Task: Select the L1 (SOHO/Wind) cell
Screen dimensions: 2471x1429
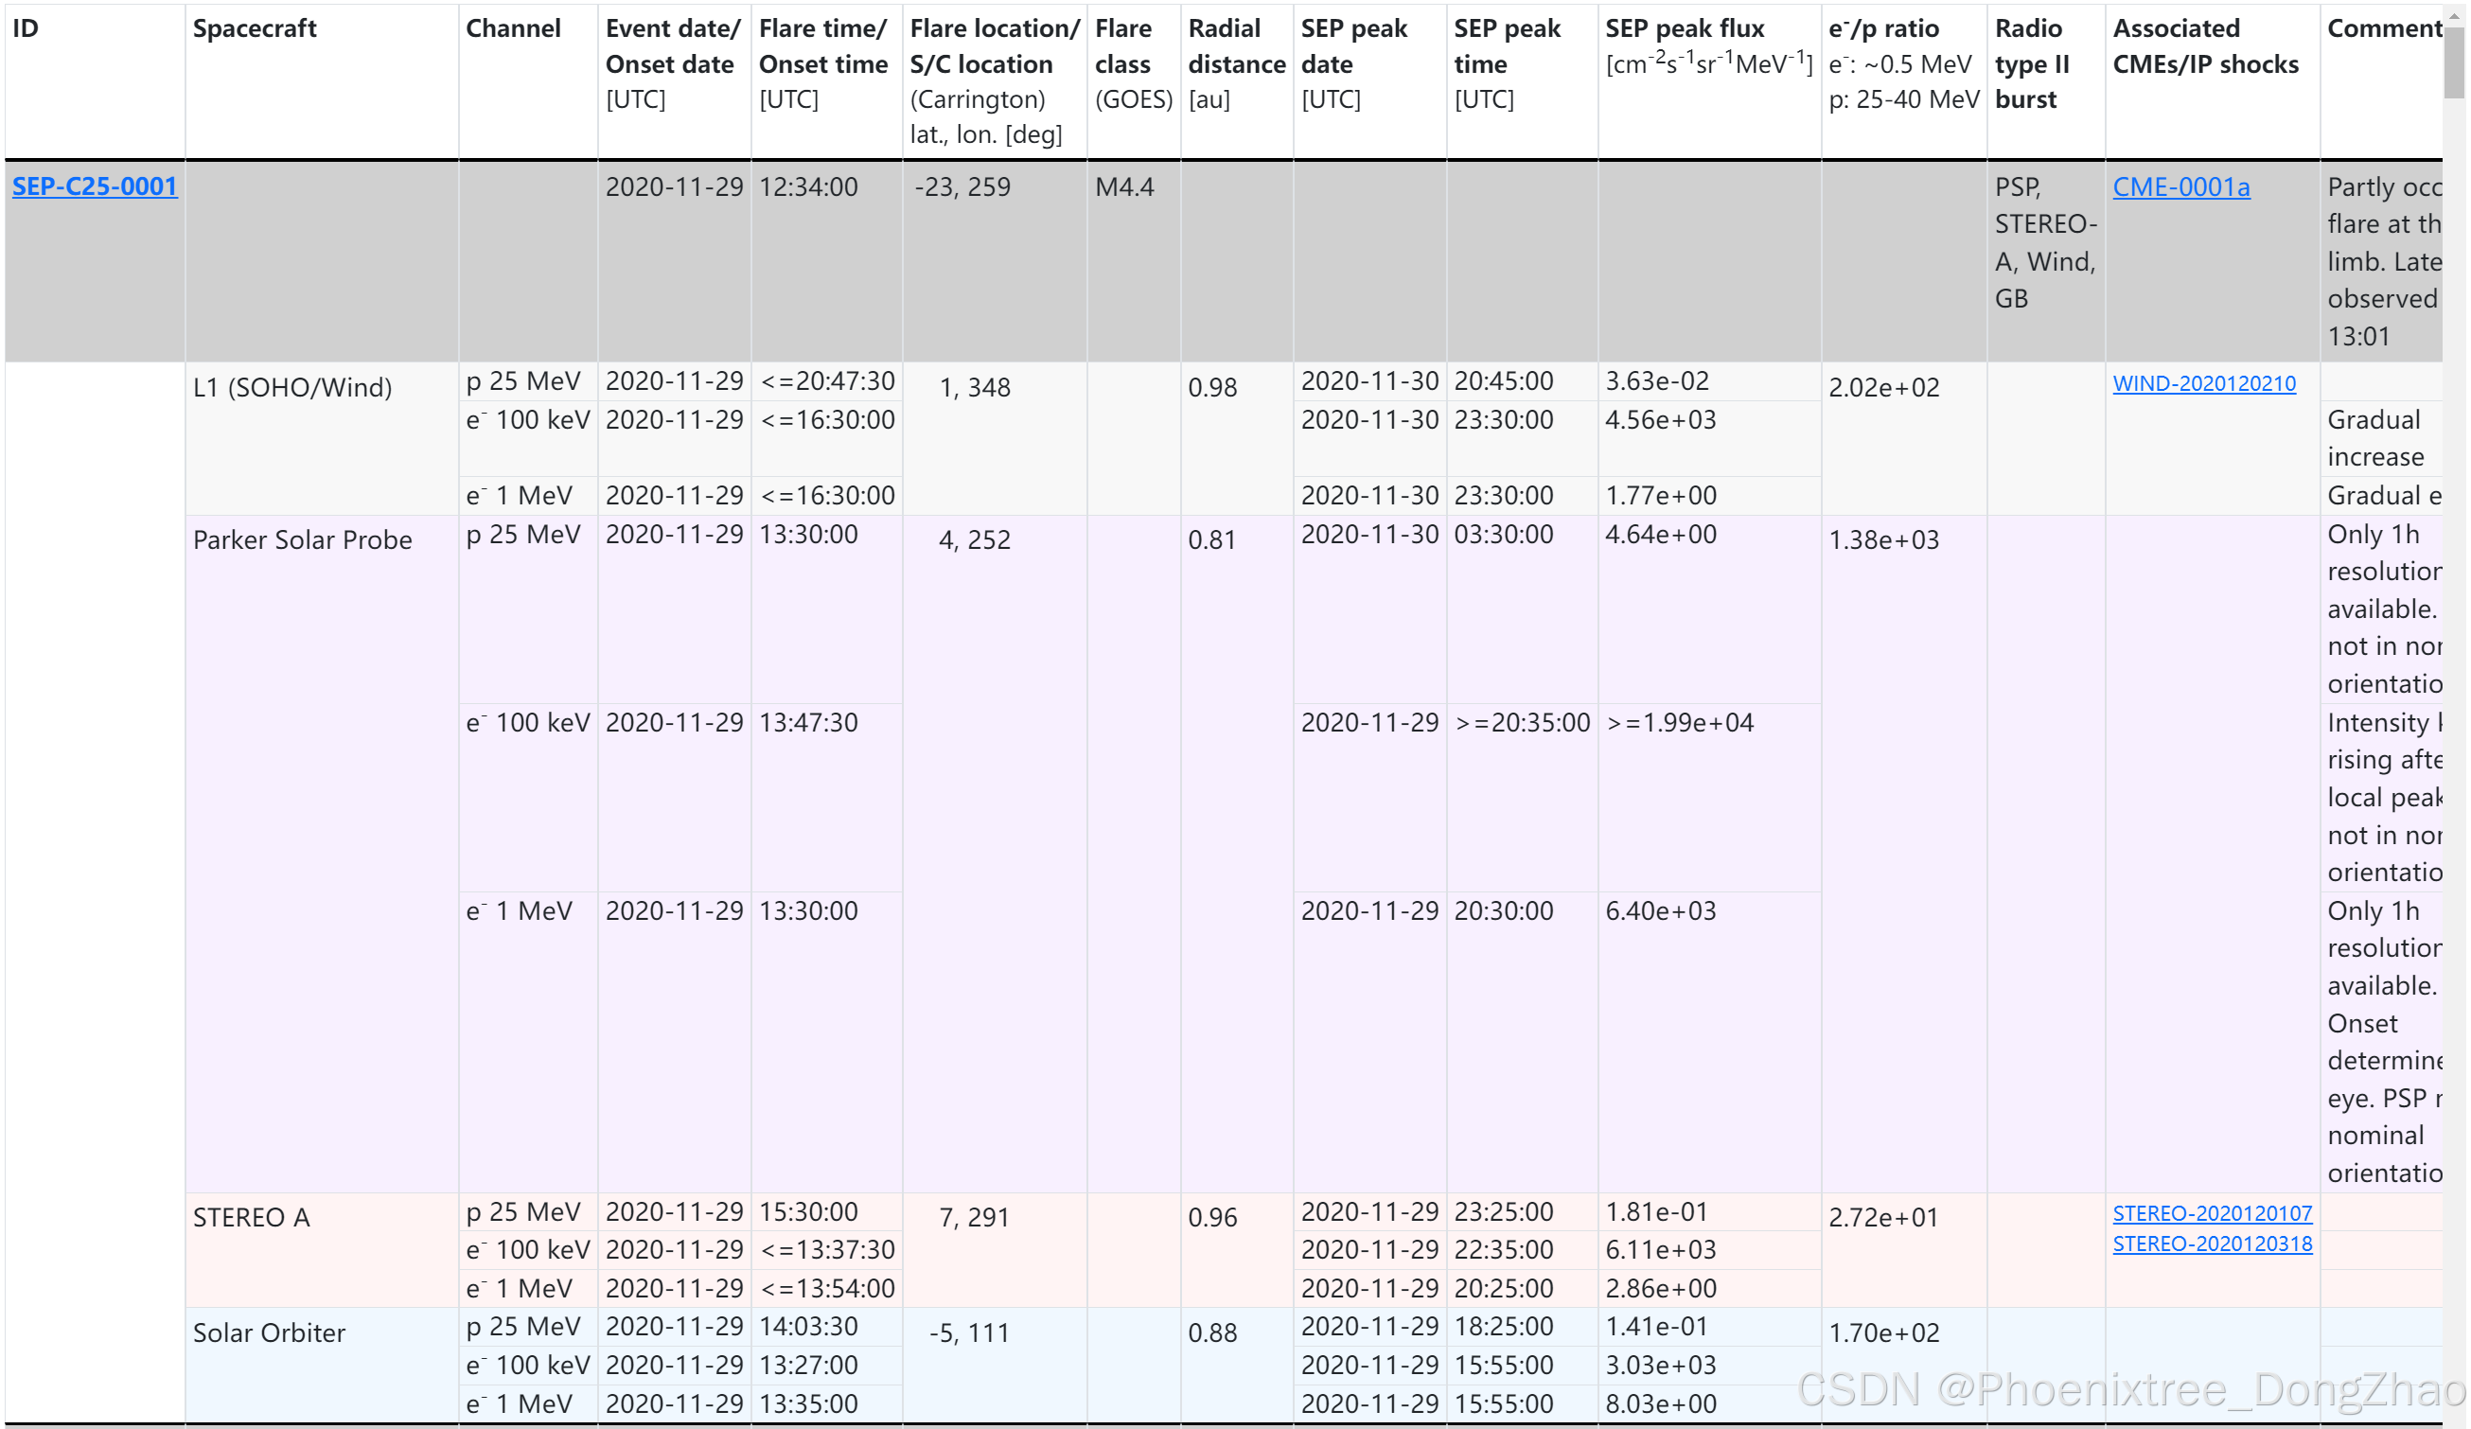Action: click(292, 387)
